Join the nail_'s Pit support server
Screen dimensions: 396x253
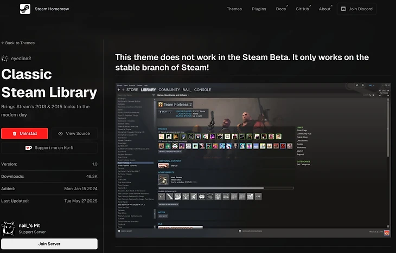[49, 244]
